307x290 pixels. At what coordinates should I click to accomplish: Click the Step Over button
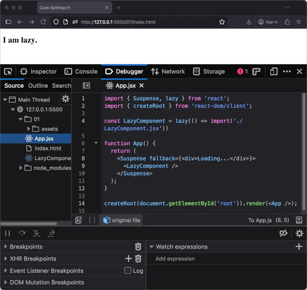click(22, 233)
